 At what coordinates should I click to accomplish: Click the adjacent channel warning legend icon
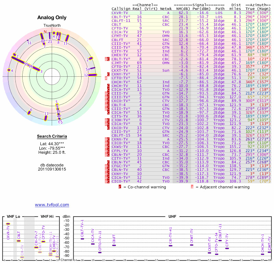coord(192,187)
